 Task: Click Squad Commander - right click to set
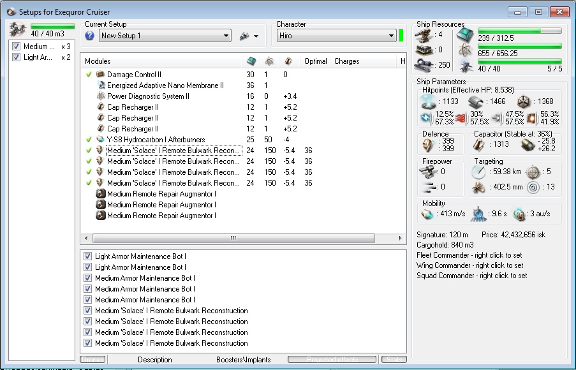click(x=471, y=276)
